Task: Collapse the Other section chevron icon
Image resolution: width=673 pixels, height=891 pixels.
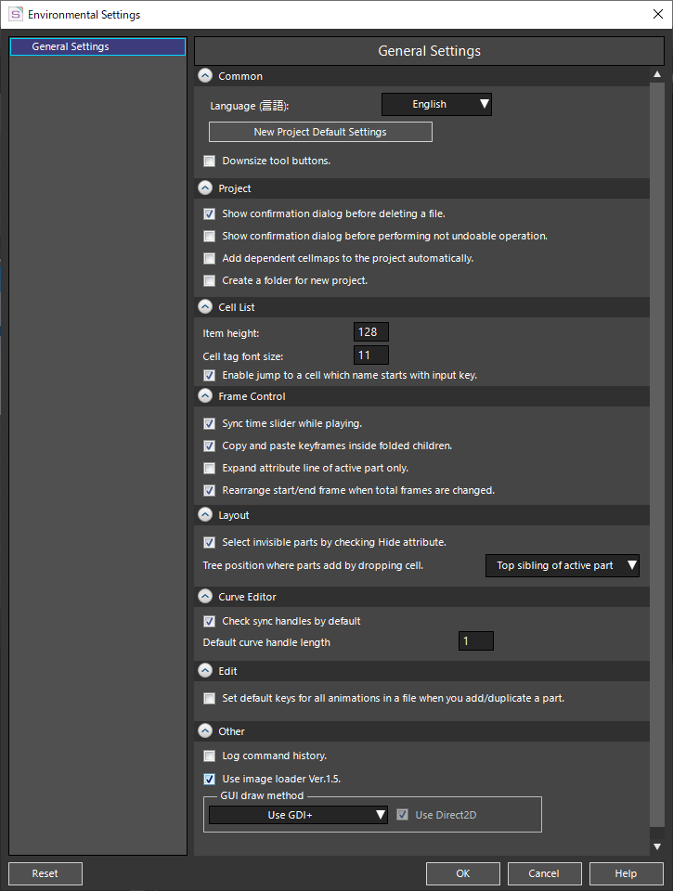Action: 205,730
